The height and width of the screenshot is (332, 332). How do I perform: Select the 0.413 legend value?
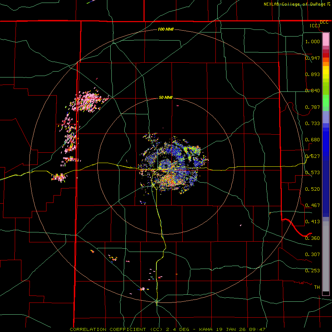tap(312, 222)
